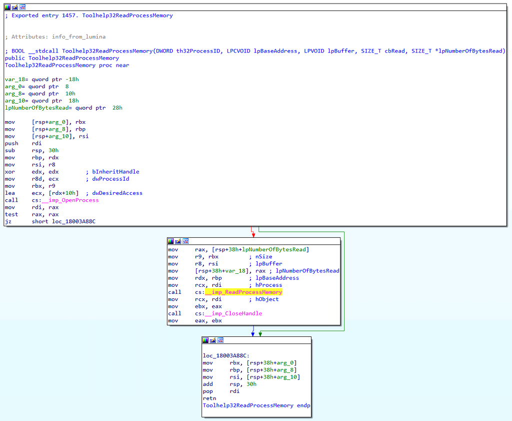Select the 'arg_10= qword ptr 18h' definition
512x421 pixels.
[42, 101]
